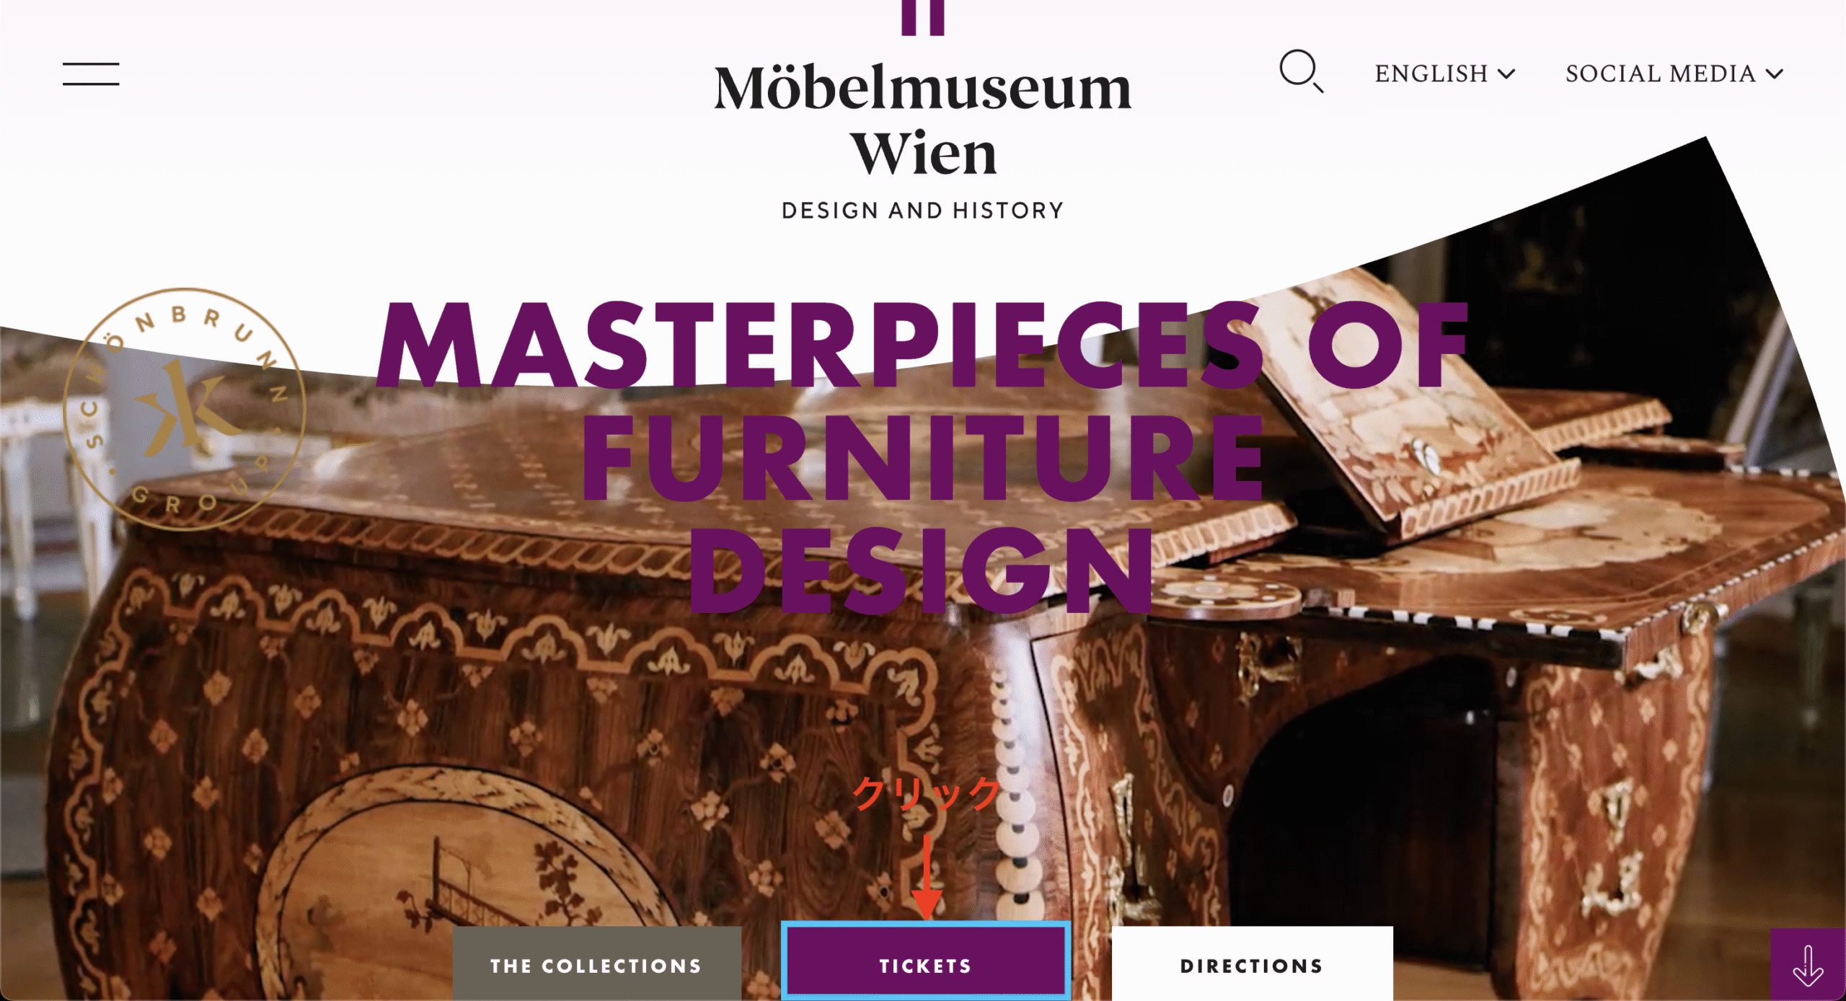Click the DESIGN AND HISTORY tagline

[x=923, y=211]
